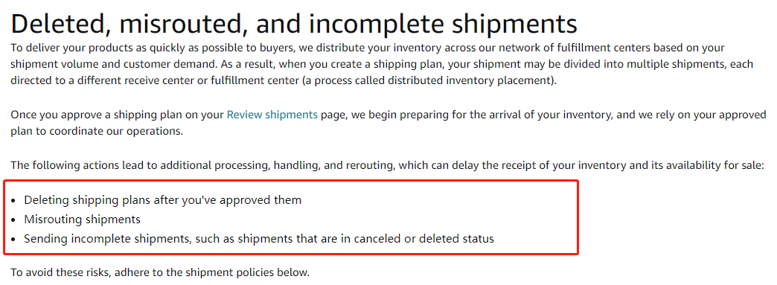Image resolution: width=777 pixels, height=285 pixels.
Task: Click the phrase "distributed inventory placement" in parentheses
Action: pos(470,81)
